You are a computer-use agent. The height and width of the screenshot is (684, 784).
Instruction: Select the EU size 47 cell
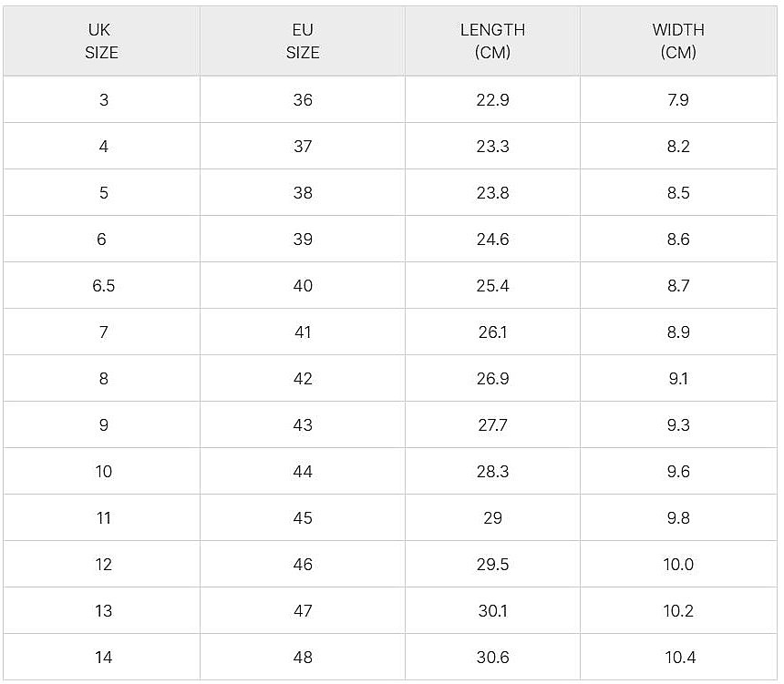pos(303,610)
